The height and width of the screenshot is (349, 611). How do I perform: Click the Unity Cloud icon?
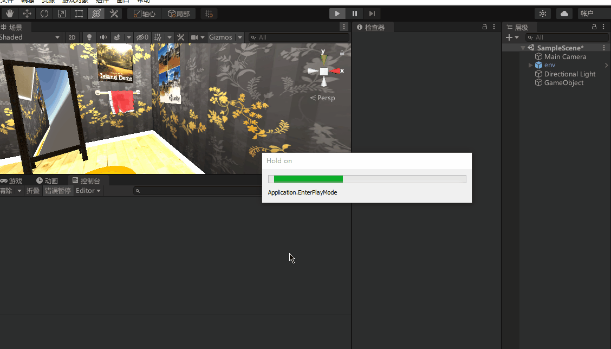tap(564, 14)
